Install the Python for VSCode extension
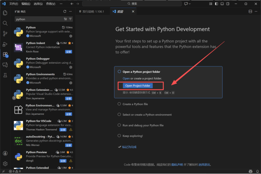 63,129
